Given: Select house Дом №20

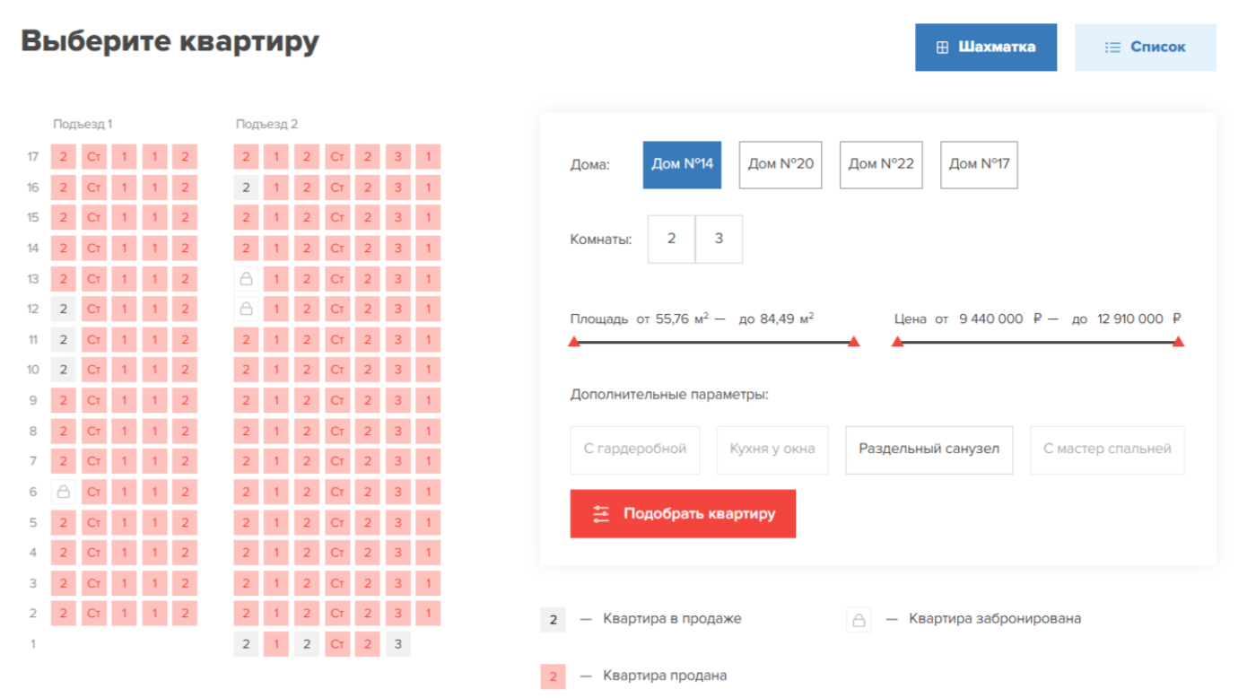Looking at the screenshot, I should pyautogui.click(x=780, y=164).
